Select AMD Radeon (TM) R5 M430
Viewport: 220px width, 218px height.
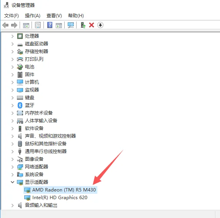click(x=64, y=190)
